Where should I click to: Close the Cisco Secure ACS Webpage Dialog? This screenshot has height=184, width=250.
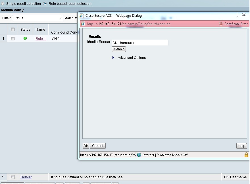click(243, 14)
